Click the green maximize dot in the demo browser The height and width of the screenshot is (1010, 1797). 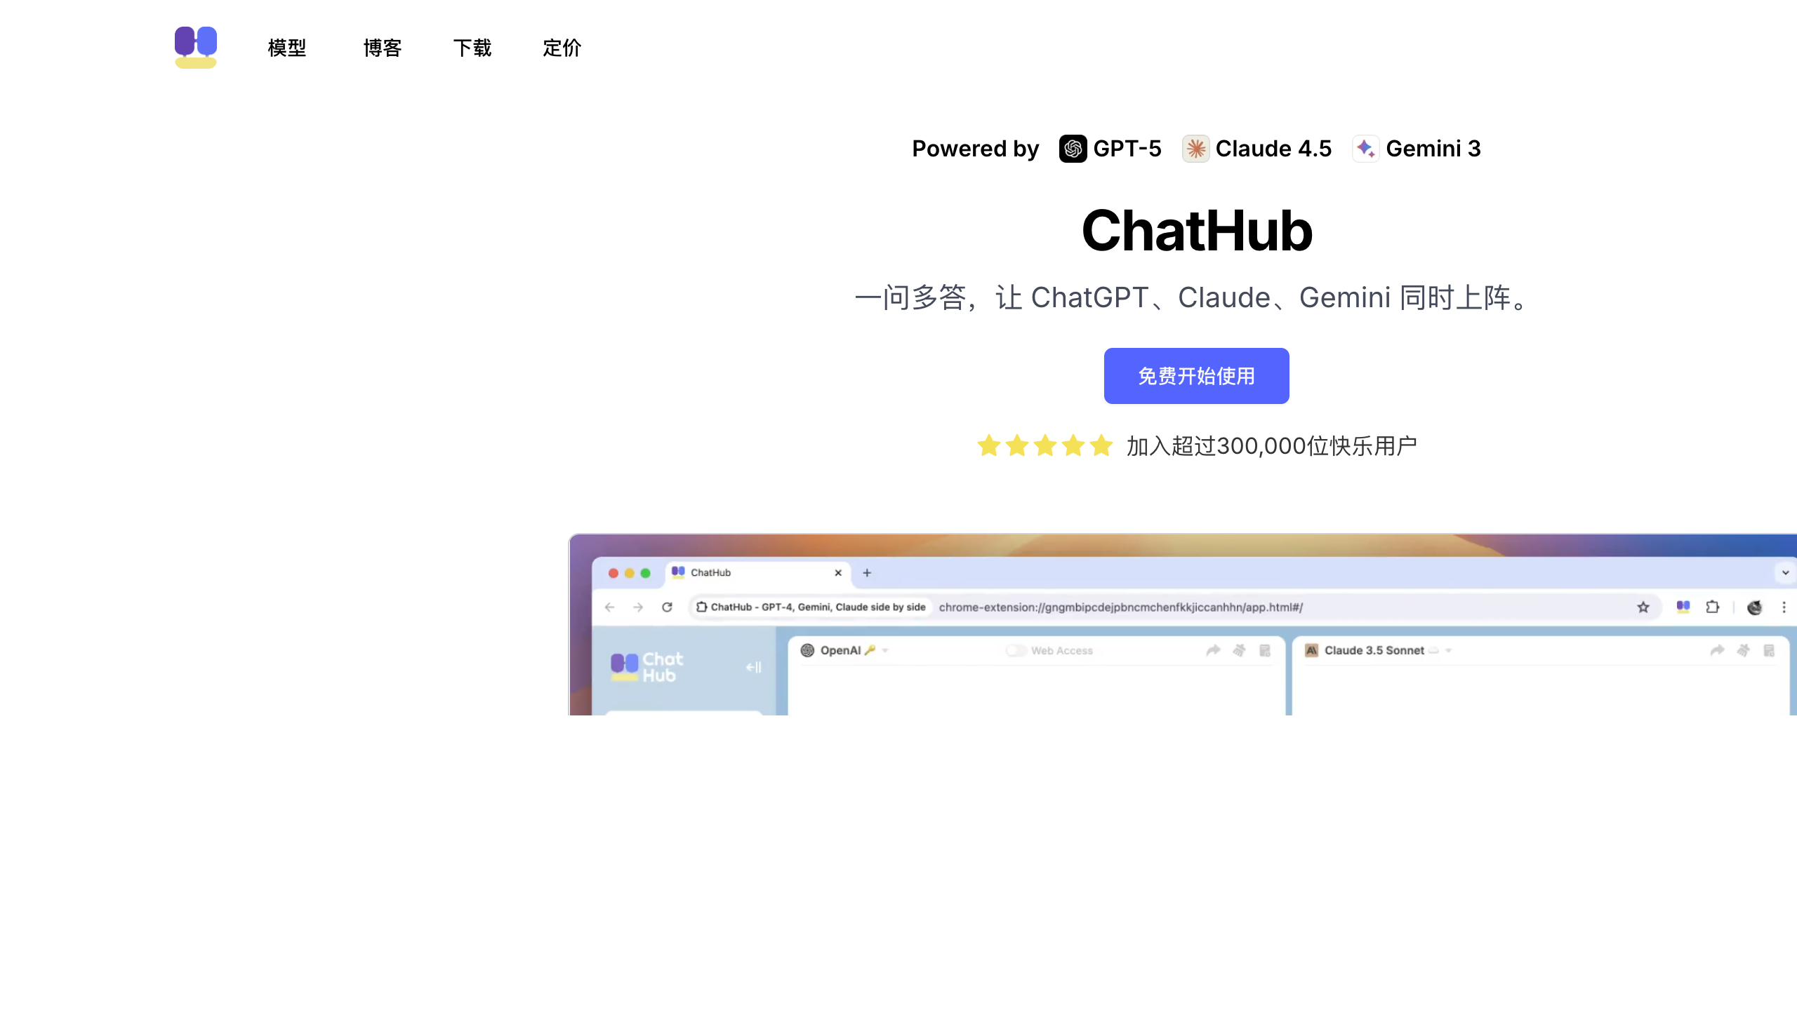(646, 573)
